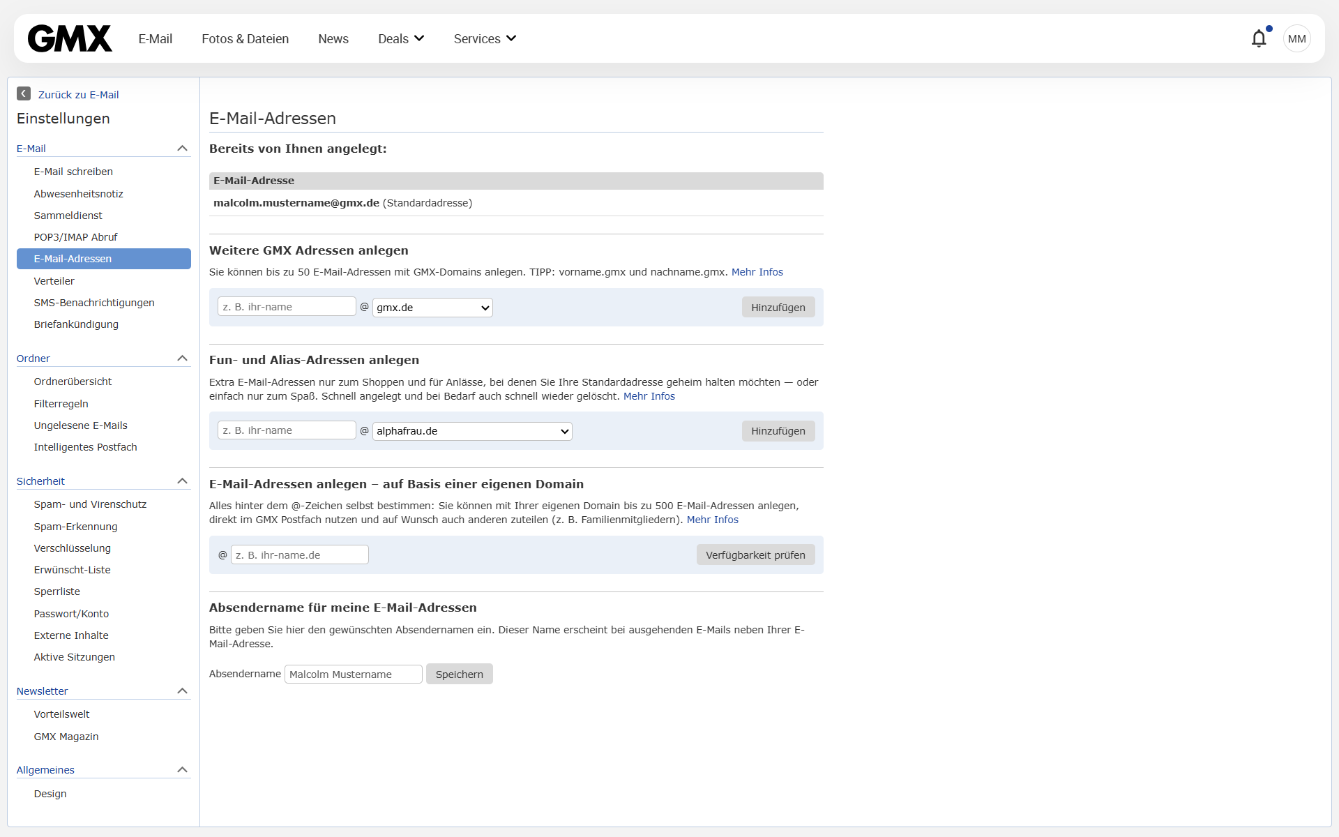Collapse the Newsletter section

click(182, 691)
